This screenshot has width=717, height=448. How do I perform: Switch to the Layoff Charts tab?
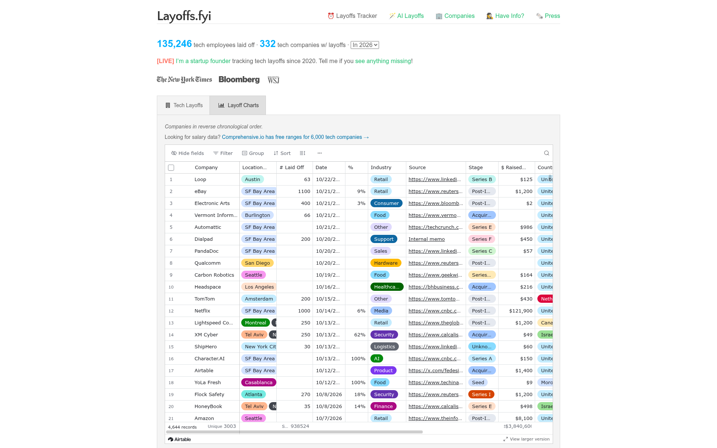238,105
